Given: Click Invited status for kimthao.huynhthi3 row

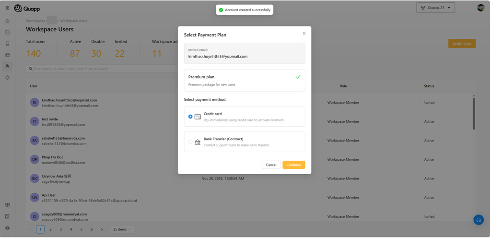Looking at the screenshot, I should pyautogui.click(x=429, y=102).
